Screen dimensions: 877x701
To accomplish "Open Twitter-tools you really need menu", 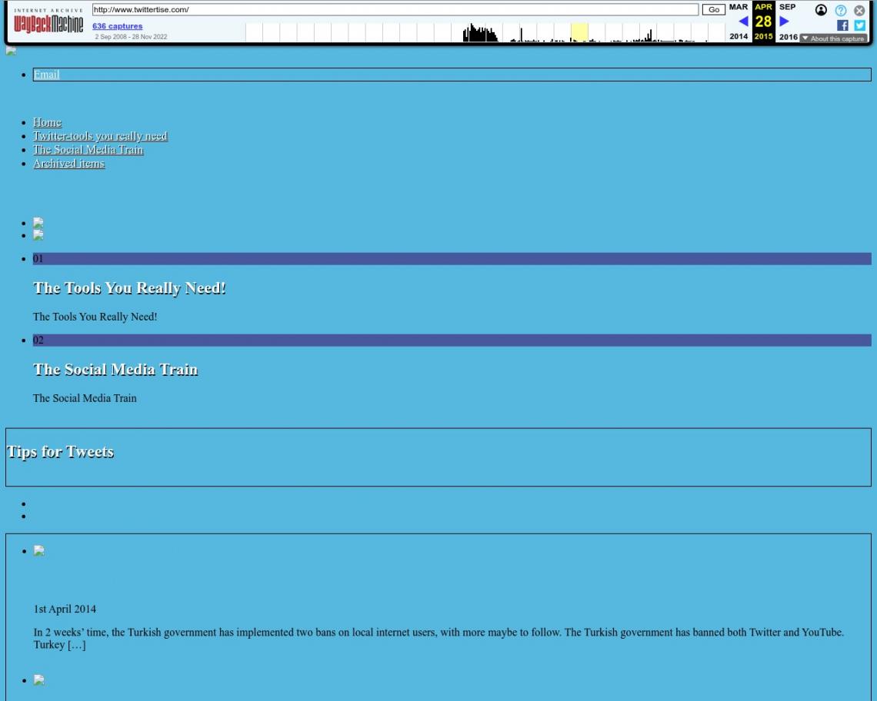I will click(x=100, y=136).
